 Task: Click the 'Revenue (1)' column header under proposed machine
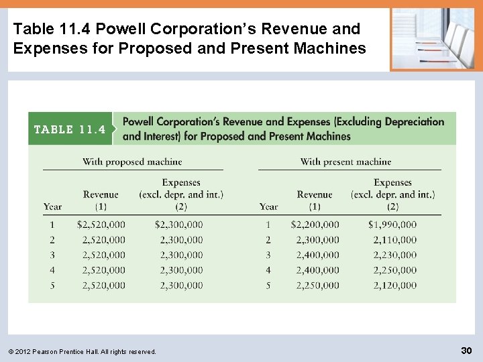pyautogui.click(x=101, y=200)
